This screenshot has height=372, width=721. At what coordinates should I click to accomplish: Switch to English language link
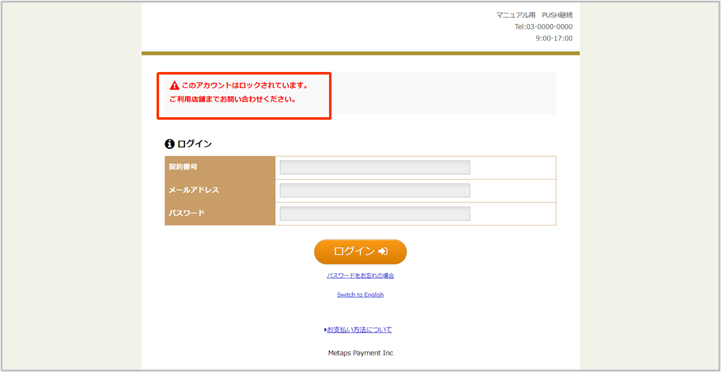coord(360,295)
